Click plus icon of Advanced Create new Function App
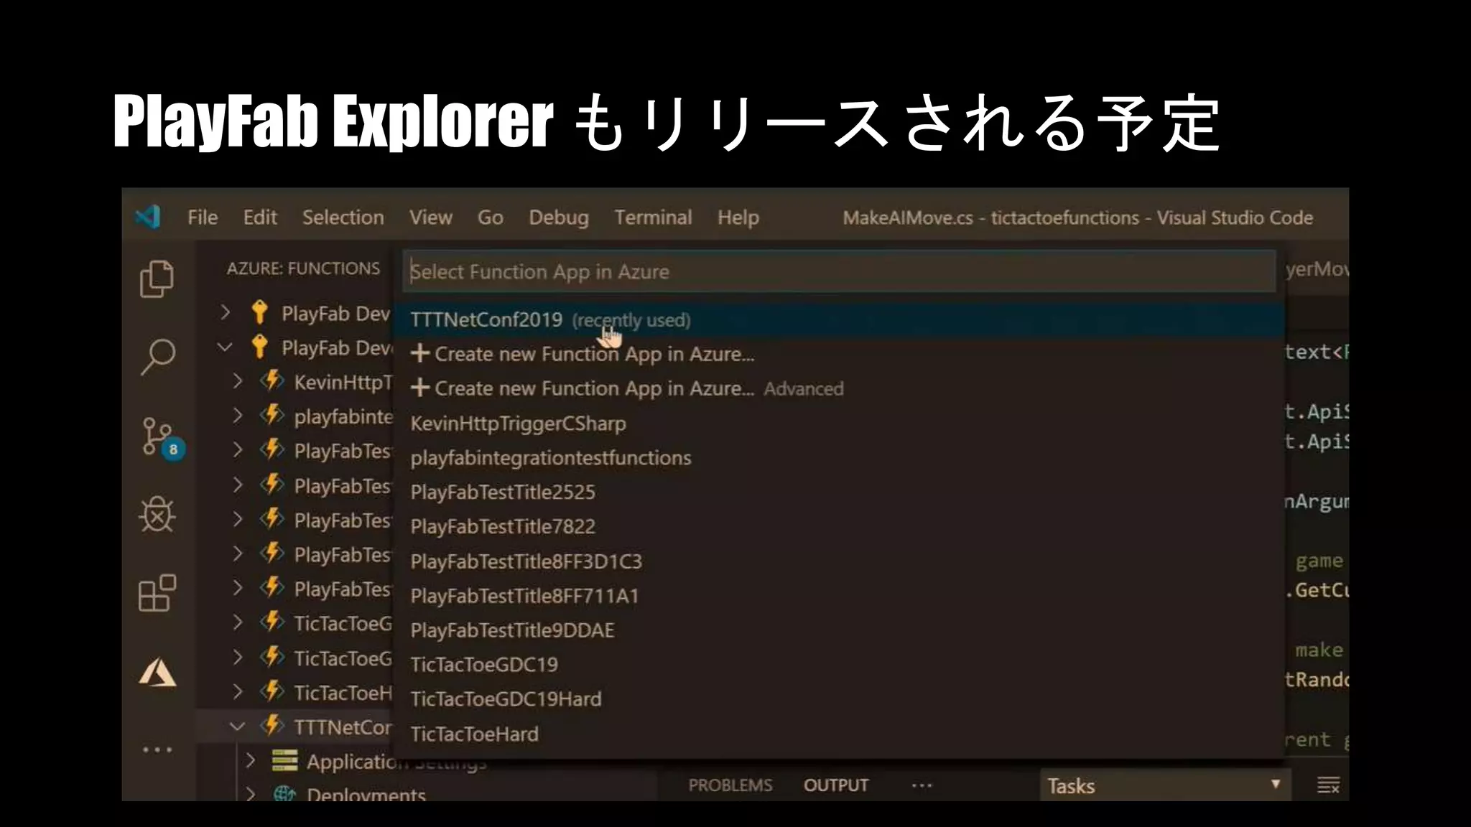The height and width of the screenshot is (827, 1471). (420, 388)
